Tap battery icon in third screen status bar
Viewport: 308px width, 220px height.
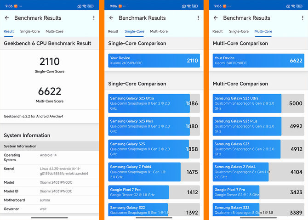point(299,6)
